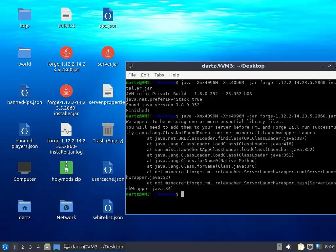The width and height of the screenshot is (336, 252).
Task: Open the Help menu in terminal
Action: 174,75
